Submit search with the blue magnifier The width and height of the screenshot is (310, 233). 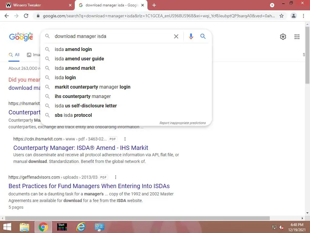(x=203, y=36)
